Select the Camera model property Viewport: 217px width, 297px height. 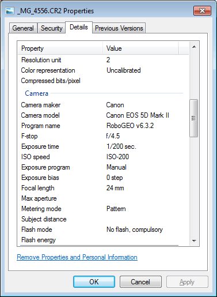point(40,115)
